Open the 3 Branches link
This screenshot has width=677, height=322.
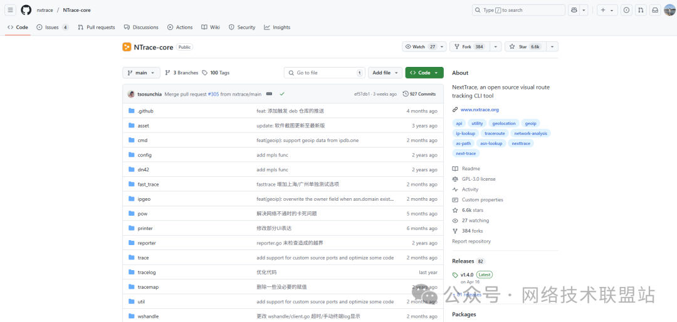point(182,73)
